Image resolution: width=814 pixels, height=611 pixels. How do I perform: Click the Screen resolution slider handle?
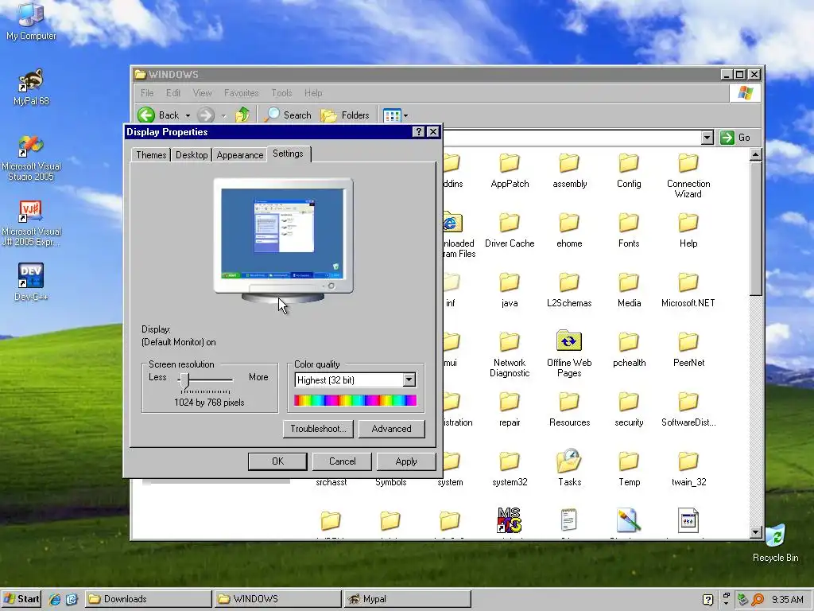(x=184, y=381)
